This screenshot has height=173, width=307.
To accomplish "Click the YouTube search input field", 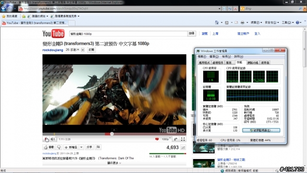I will [129, 34].
